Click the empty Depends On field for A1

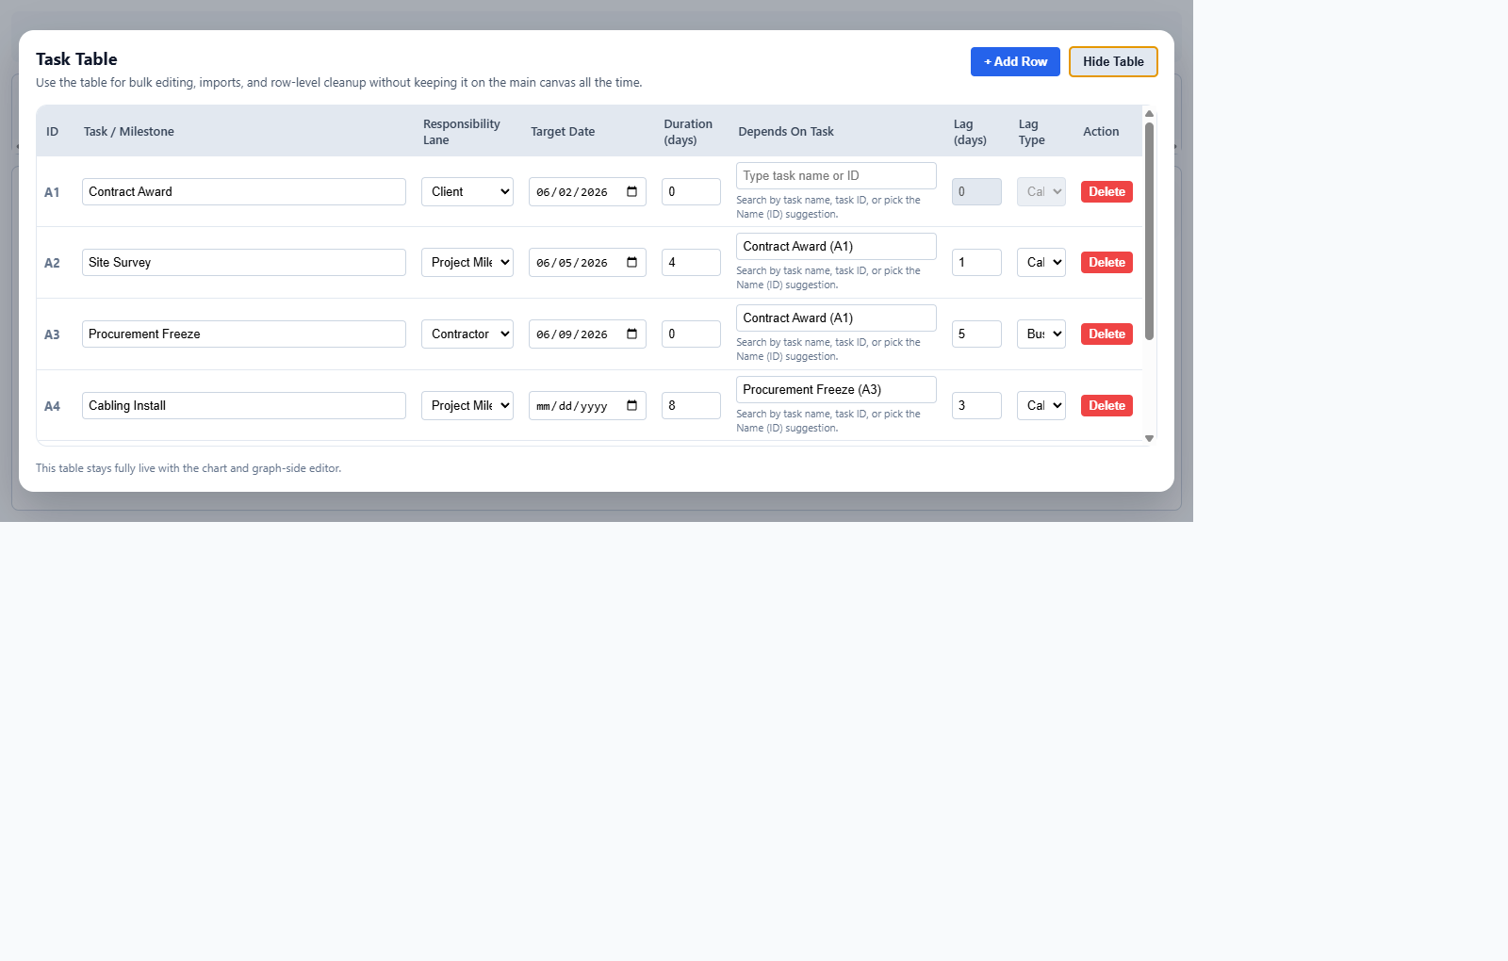point(836,175)
